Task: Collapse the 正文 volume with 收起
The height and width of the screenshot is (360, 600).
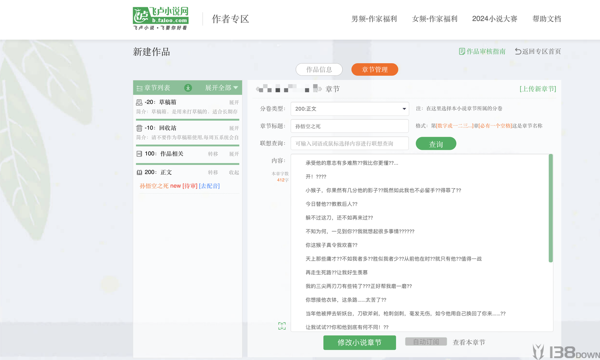Action: (234, 172)
